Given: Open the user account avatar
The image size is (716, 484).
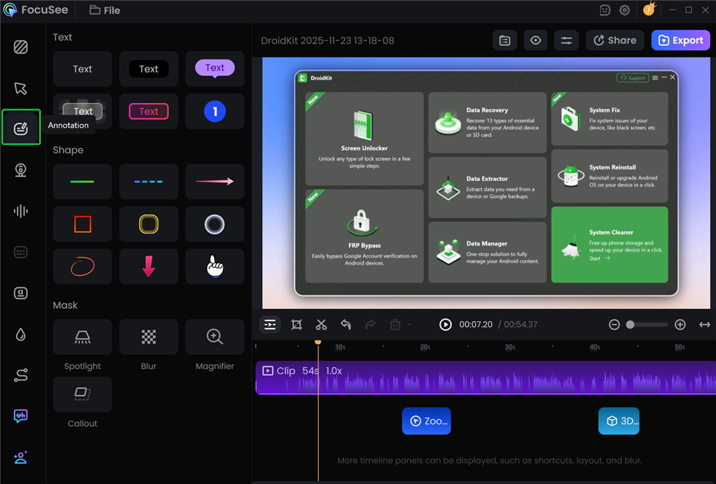Looking at the screenshot, I should point(649,9).
